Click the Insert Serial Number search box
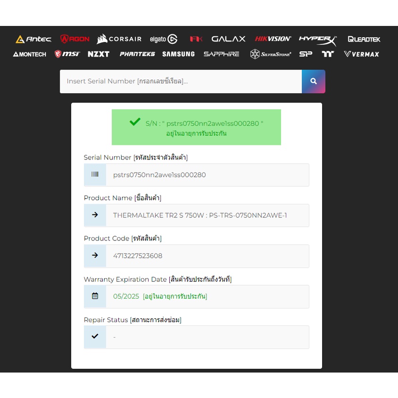398x398 pixels. coord(181,81)
